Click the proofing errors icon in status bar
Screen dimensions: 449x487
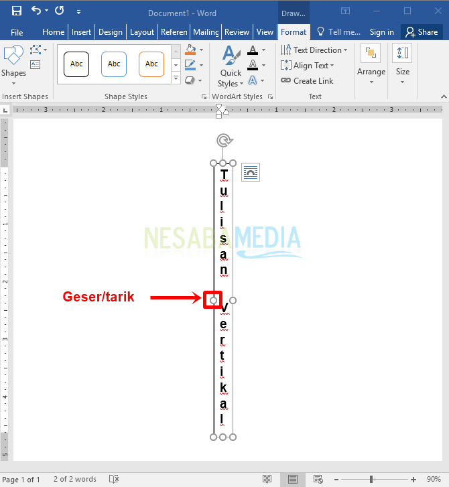pyautogui.click(x=114, y=479)
